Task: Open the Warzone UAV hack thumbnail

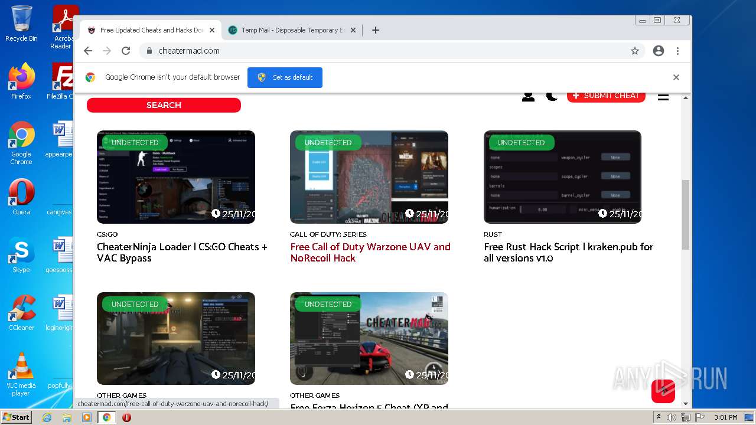Action: tap(369, 177)
